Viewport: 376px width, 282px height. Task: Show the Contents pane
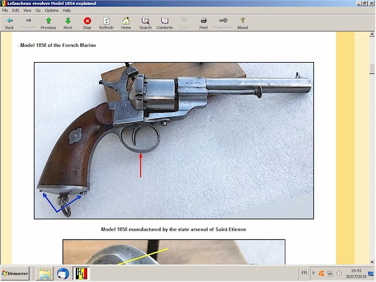[x=165, y=24]
